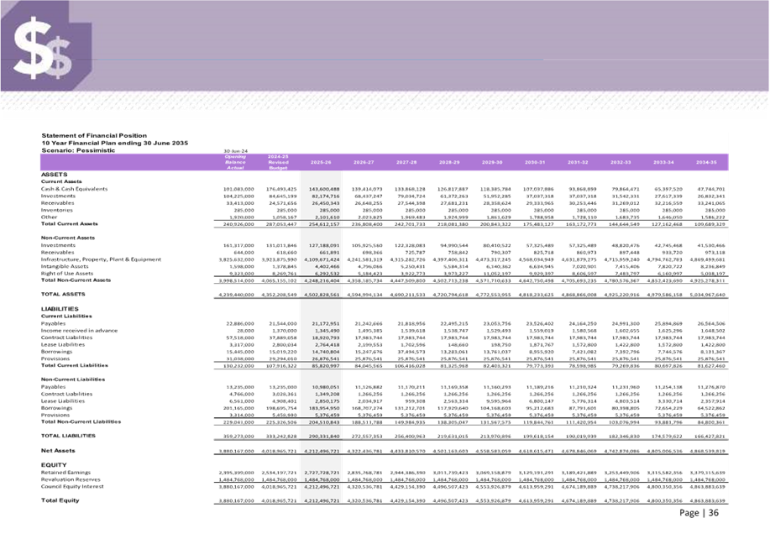Select the 'Right of Use Assets' label
770x544 pixels.
tap(67, 273)
